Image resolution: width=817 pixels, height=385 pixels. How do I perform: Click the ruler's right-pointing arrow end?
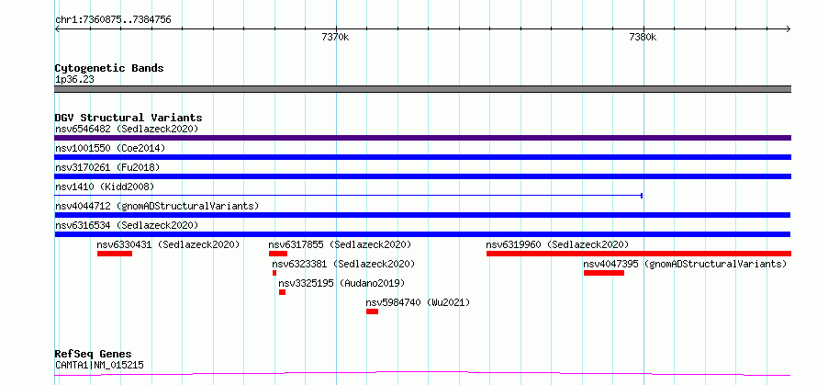pyautogui.click(x=788, y=29)
